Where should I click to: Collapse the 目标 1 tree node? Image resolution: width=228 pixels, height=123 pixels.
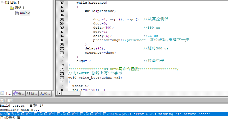coord(2,3)
